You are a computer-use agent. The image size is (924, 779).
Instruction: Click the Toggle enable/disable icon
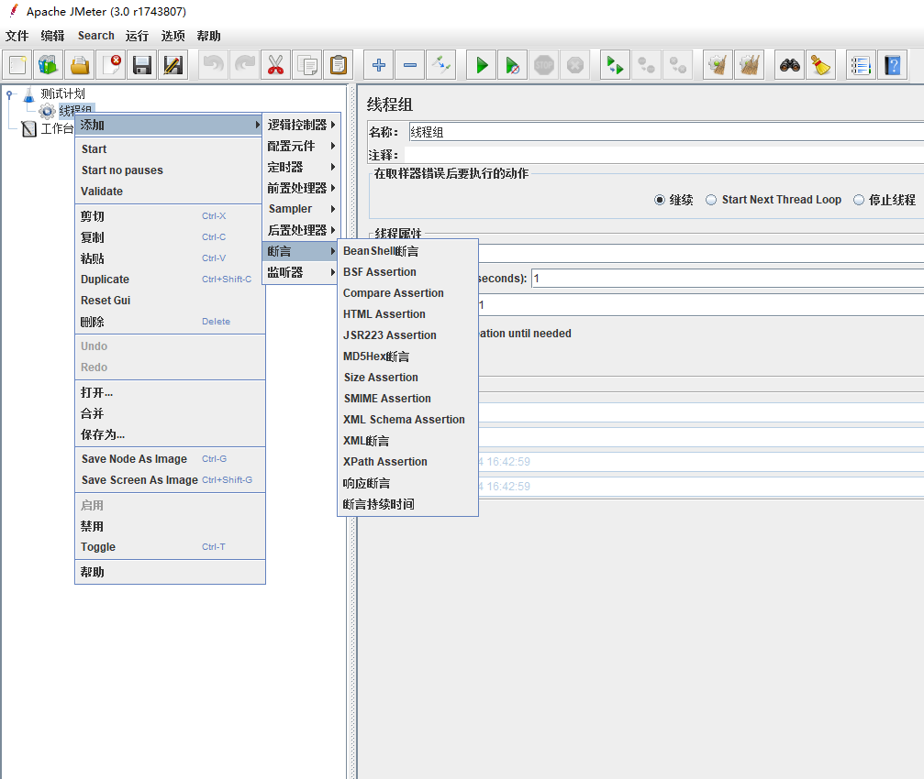(441, 65)
